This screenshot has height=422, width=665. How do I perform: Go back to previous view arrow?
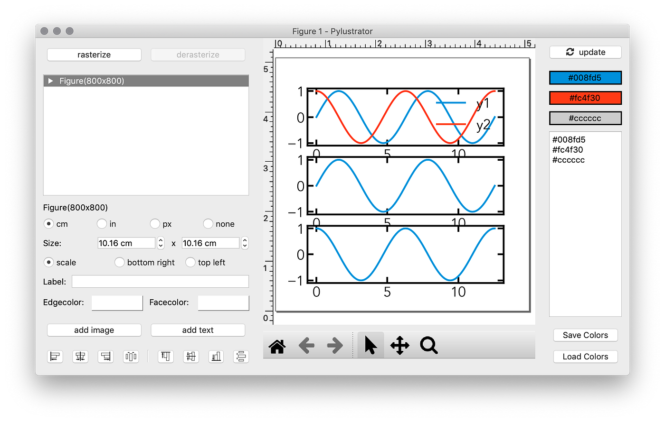[x=306, y=346]
